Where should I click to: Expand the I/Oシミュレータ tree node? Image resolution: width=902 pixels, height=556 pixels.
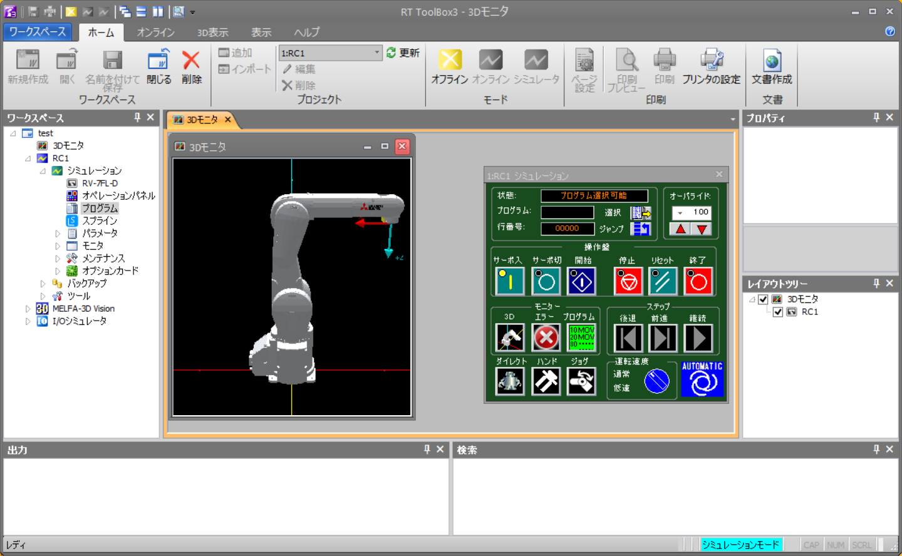pos(28,321)
